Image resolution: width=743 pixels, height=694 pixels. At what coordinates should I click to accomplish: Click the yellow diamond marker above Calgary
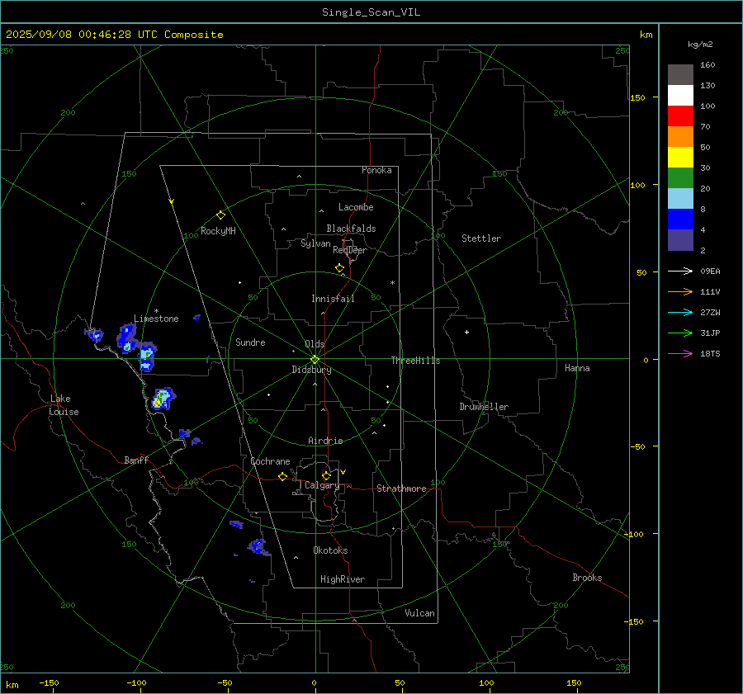tap(326, 475)
